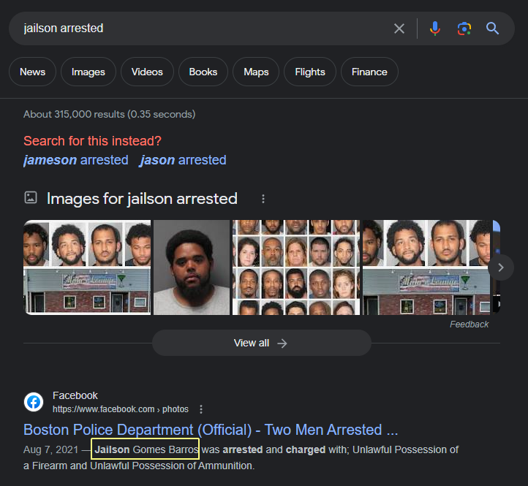Show next images with the right arrow
This screenshot has width=528, height=486.
(501, 267)
